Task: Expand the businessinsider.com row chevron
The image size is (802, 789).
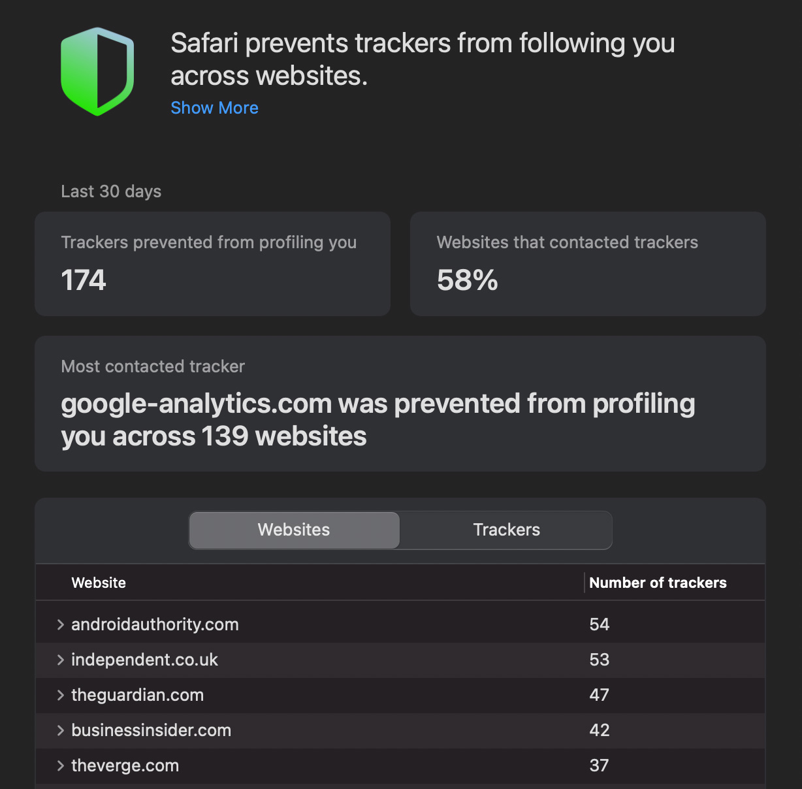Action: pyautogui.click(x=60, y=730)
